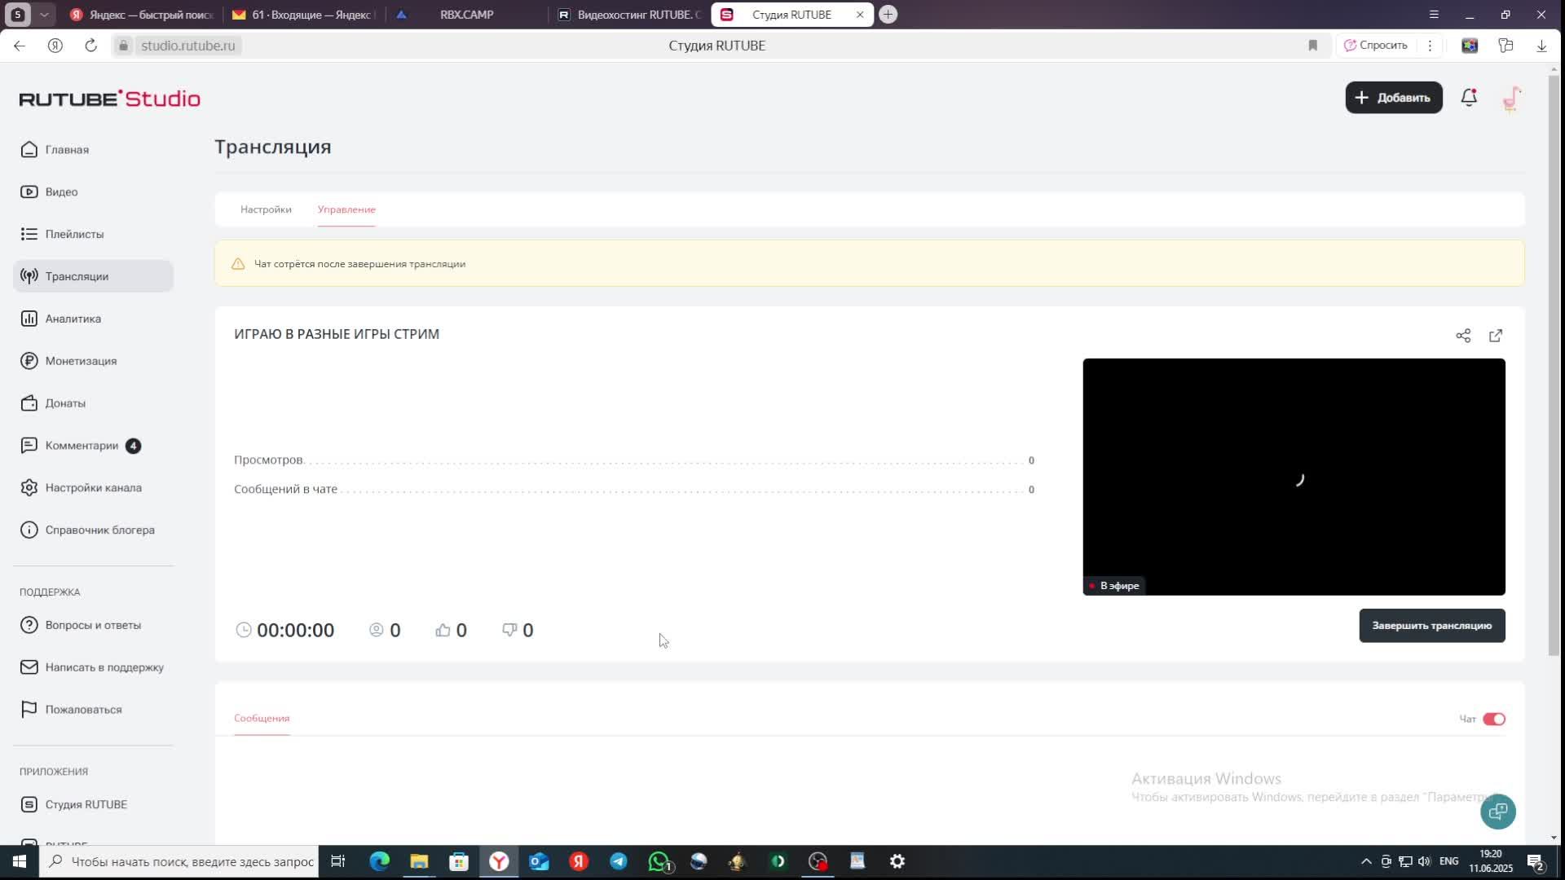Open the ENG language switcher
Image resolution: width=1565 pixels, height=880 pixels.
pos(1449,861)
